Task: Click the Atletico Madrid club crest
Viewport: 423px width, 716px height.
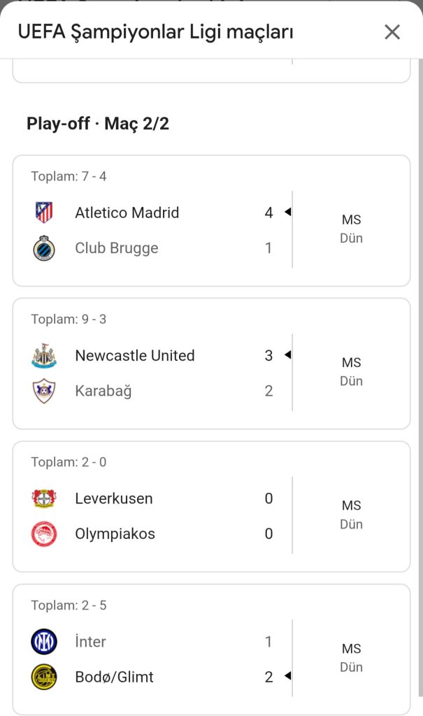Action: click(x=44, y=213)
